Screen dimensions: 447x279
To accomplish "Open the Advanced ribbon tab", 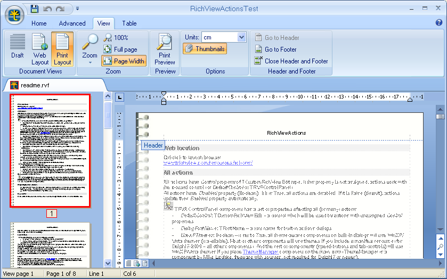I will click(x=72, y=23).
